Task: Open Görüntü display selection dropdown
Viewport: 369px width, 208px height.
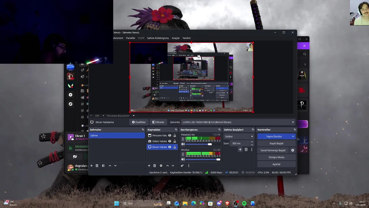Action: click(238, 122)
